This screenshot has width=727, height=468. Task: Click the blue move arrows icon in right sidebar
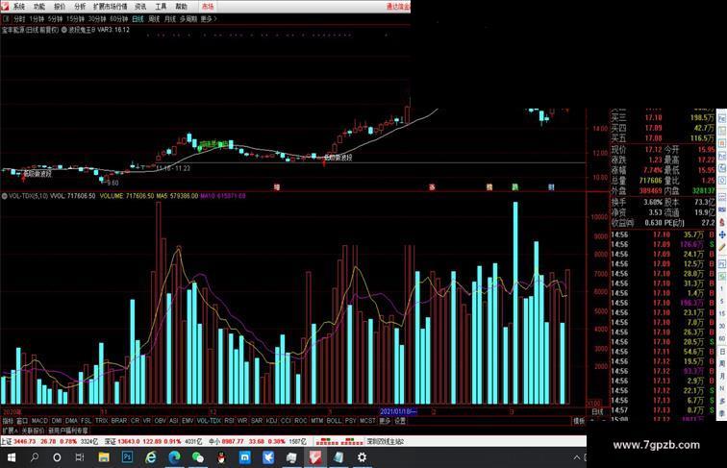tap(722, 235)
